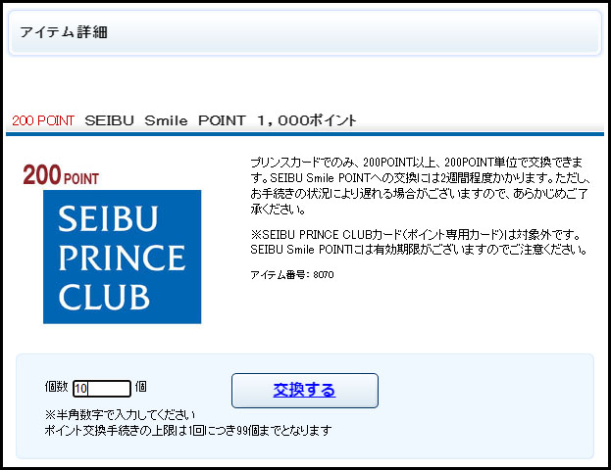Click the large 200 POINT heading above logo
Image resolution: width=611 pixels, height=470 pixels.
point(61,175)
